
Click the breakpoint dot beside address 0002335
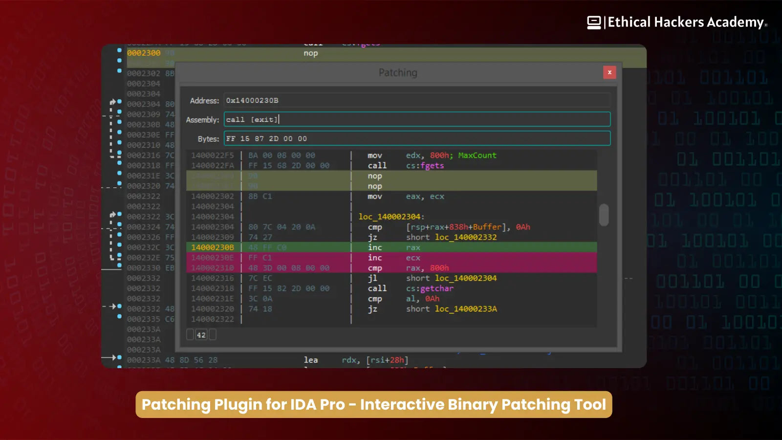point(119,316)
